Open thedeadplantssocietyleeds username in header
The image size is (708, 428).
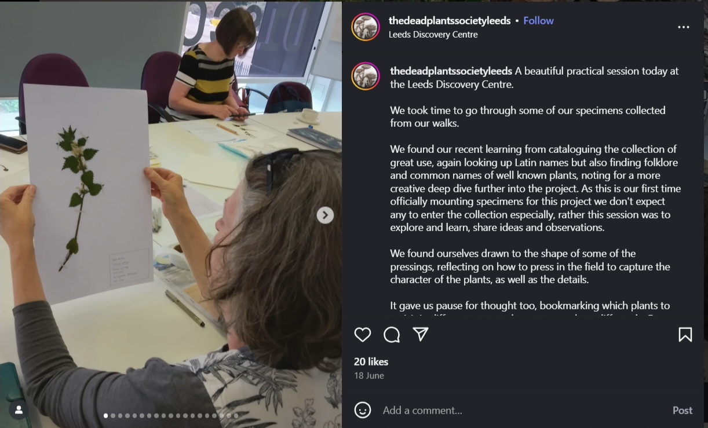450,20
